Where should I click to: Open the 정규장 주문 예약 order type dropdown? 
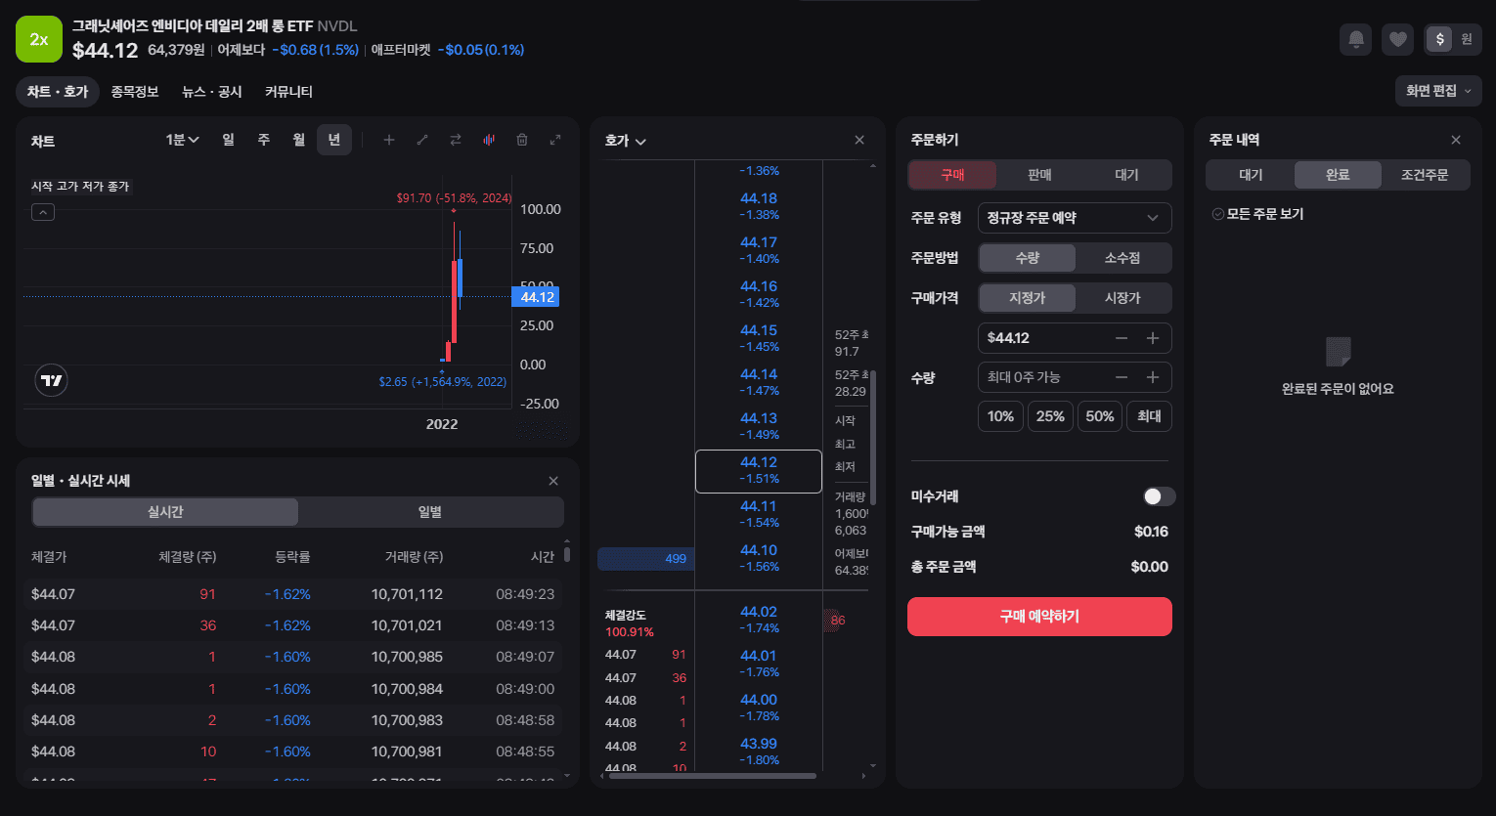coord(1074,217)
